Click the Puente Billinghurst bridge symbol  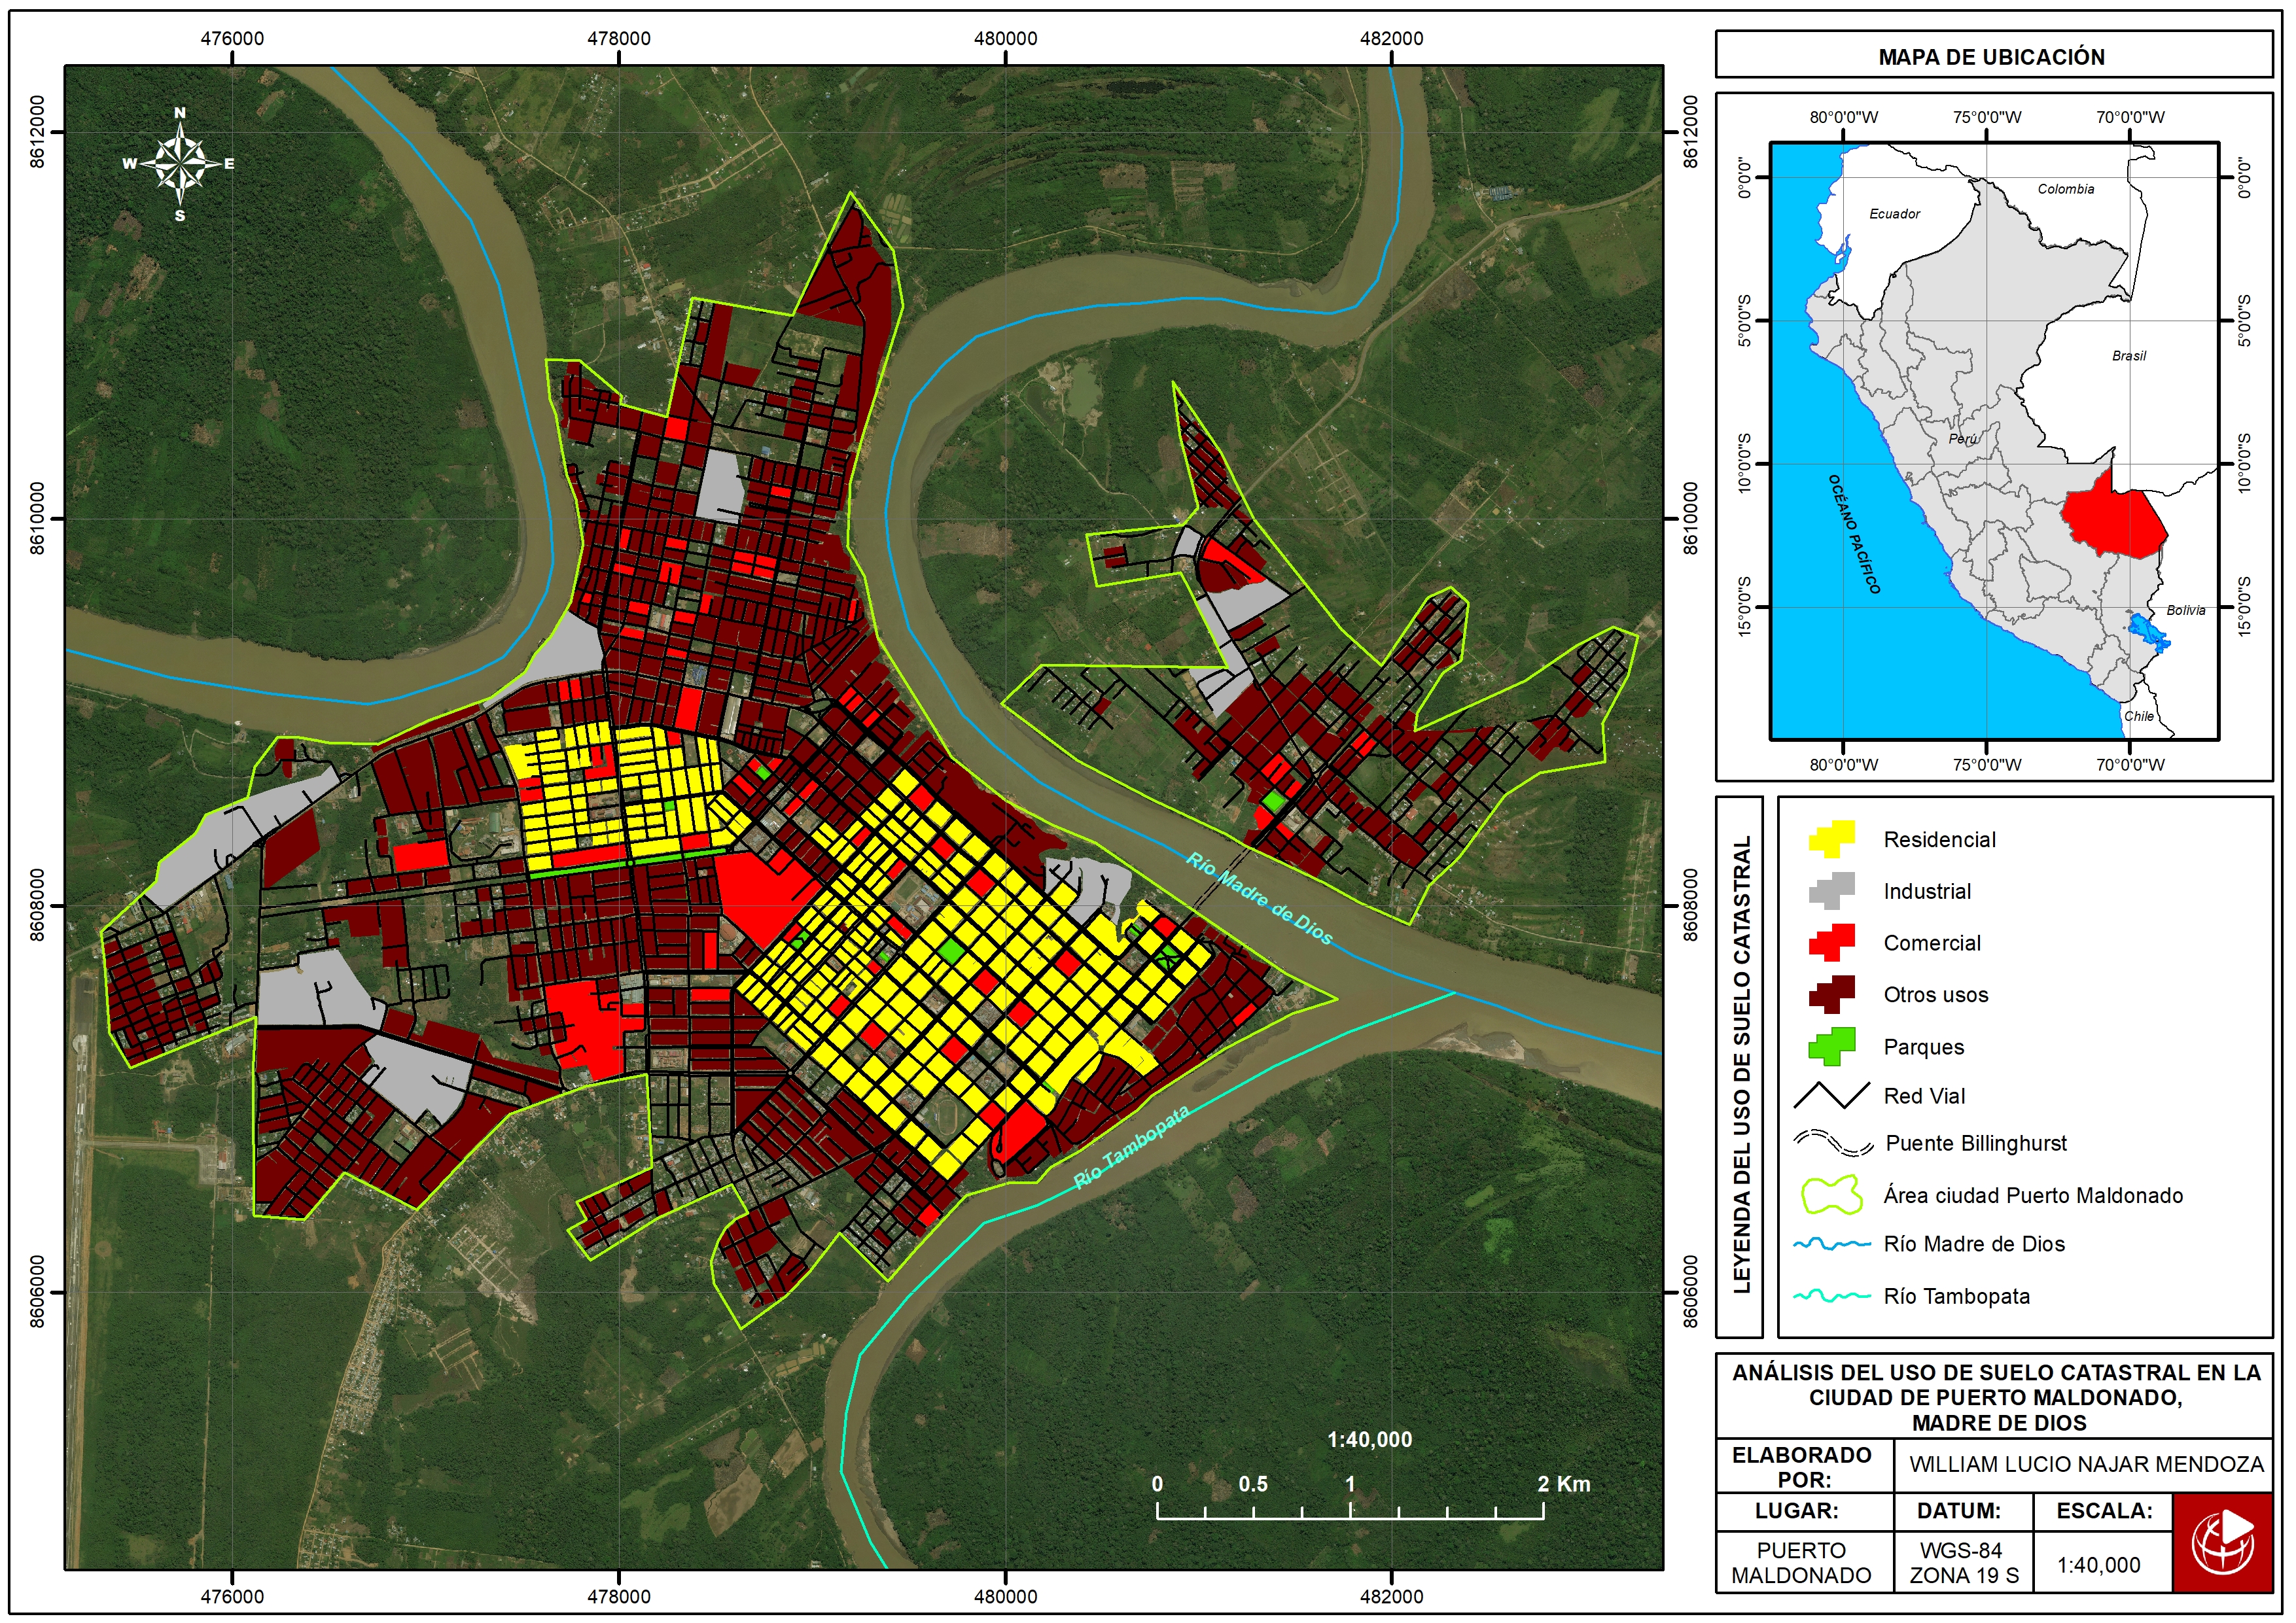tap(1834, 1143)
